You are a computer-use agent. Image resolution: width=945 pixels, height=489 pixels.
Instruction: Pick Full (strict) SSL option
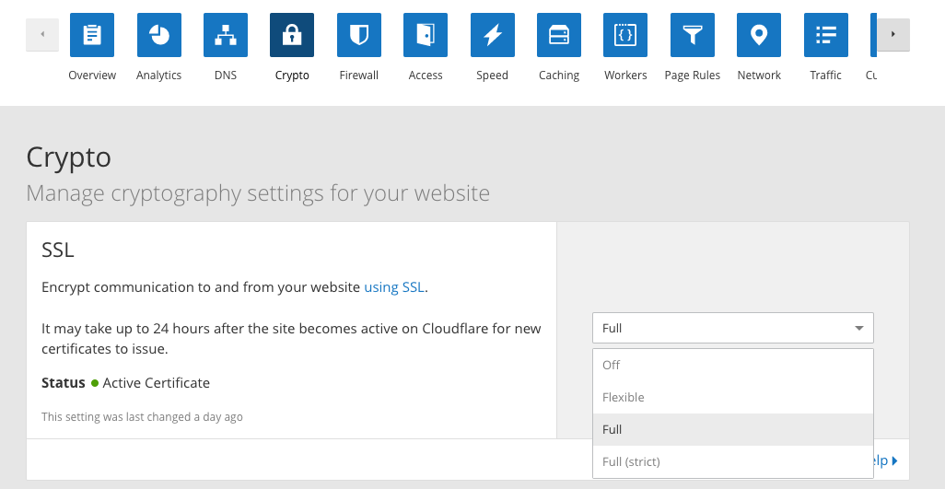coord(631,461)
